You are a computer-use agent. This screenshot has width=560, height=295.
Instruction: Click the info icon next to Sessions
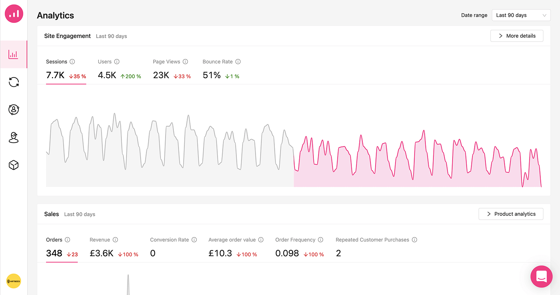pyautogui.click(x=72, y=62)
